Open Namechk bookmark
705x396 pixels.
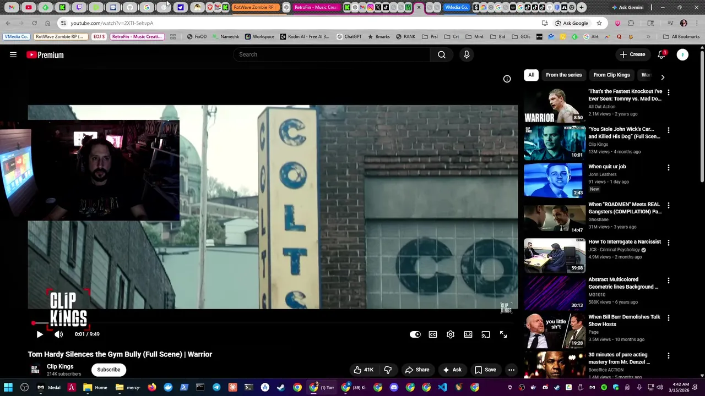coord(225,37)
